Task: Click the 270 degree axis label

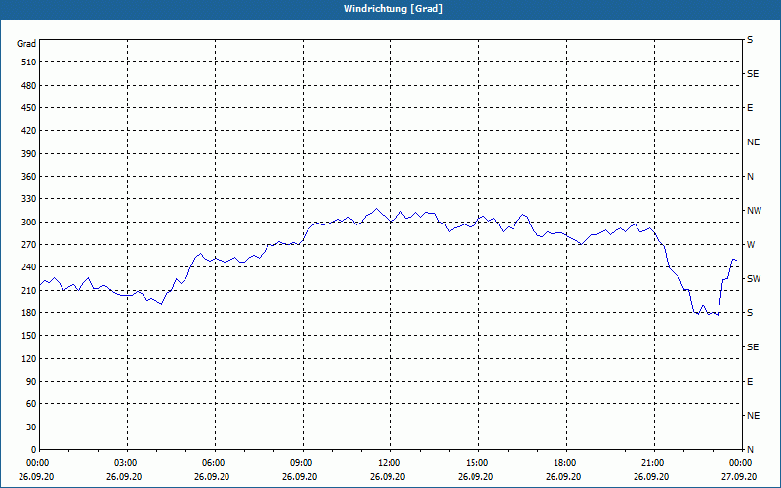Action: coord(29,245)
